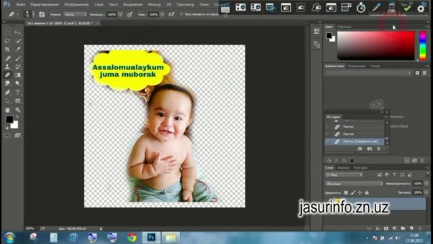The width and height of the screenshot is (433, 244).
Task: Open the layer blending mode dropdown
Action: [x=354, y=184]
